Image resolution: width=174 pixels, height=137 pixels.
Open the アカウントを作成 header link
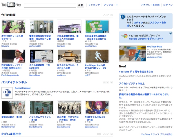[150, 5]
